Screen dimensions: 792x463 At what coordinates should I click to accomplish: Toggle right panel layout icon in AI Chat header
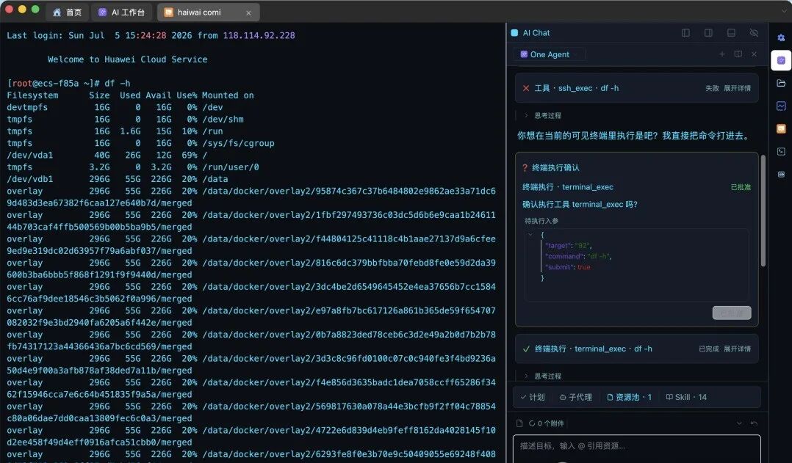[708, 33]
